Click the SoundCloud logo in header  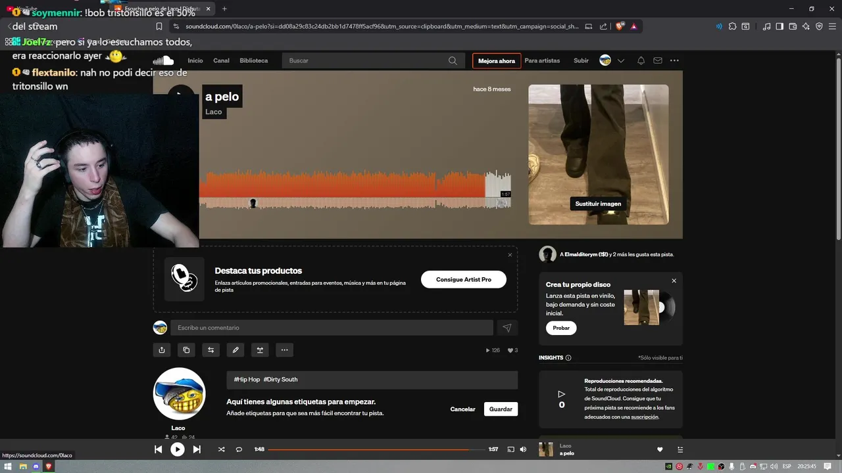click(x=163, y=60)
